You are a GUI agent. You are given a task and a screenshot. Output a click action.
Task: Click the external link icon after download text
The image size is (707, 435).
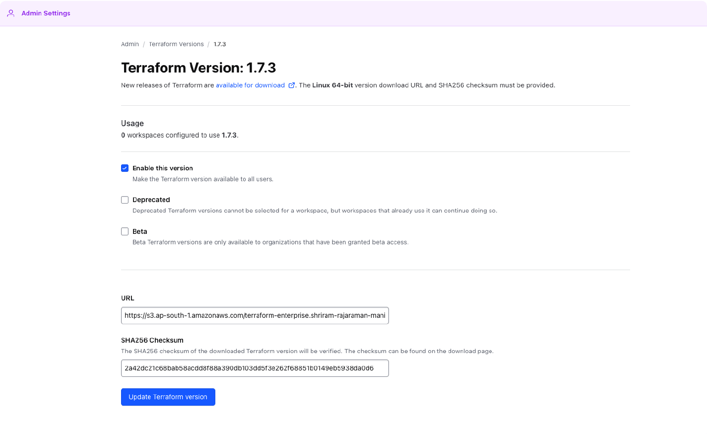pos(291,85)
